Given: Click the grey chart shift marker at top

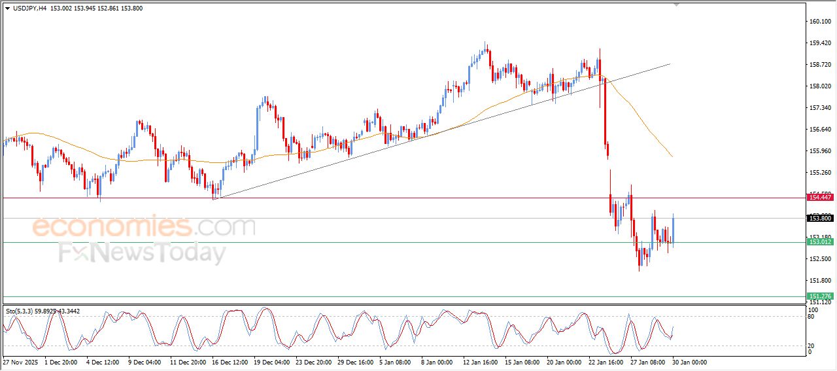Looking at the screenshot, I should point(677,5).
